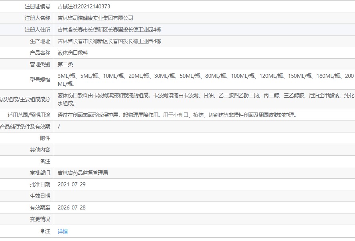Click the 生效日期 label
Viewport: 355px width, 241px height.
click(40, 196)
